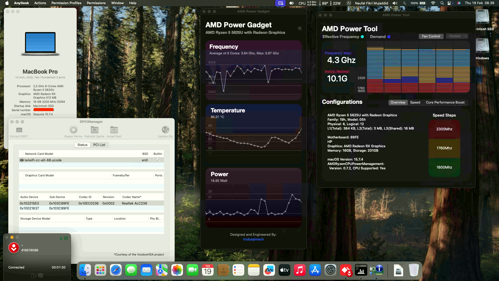
Task: Open the Window menu
Action: pyautogui.click(x=117, y=3)
